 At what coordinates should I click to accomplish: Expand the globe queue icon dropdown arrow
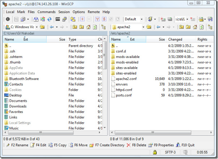coord(155,19)
